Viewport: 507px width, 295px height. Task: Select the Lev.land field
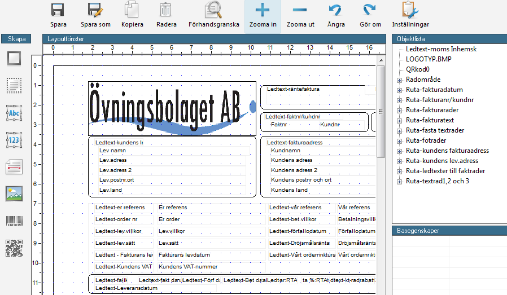(x=172, y=190)
